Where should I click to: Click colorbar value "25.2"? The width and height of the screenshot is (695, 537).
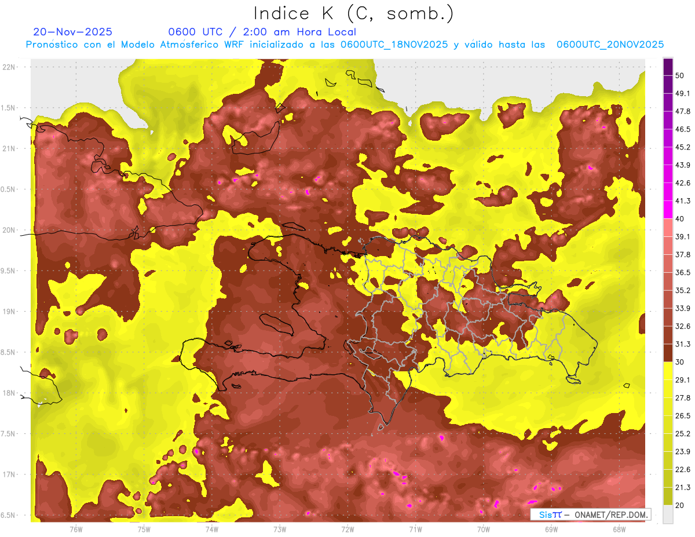coord(683,433)
